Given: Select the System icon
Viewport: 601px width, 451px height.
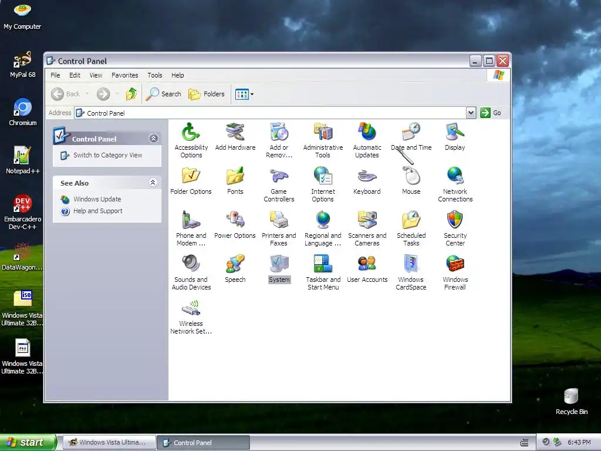Looking at the screenshot, I should tap(279, 269).
